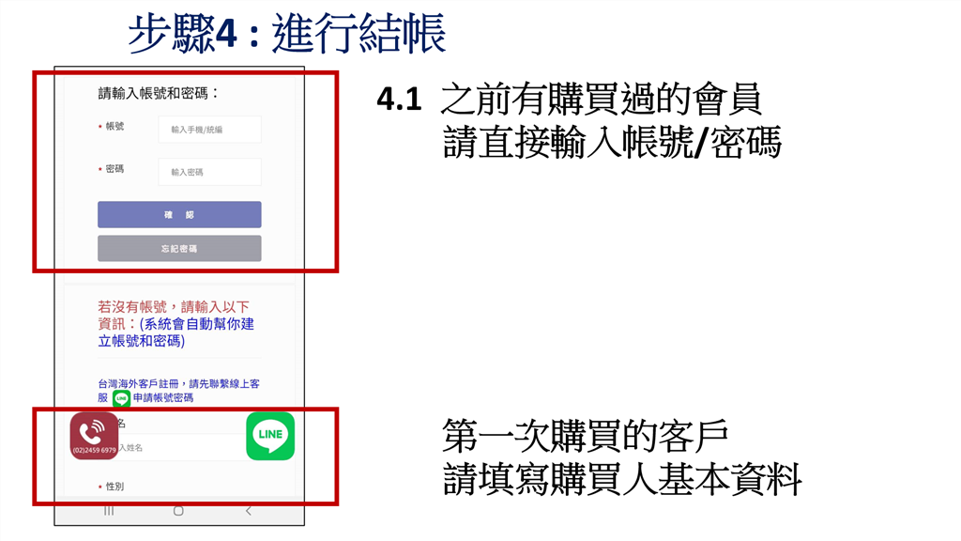The image size is (961, 541).
Task: Click the small LINE icon beside 申請帳號密碼
Action: pyautogui.click(x=121, y=398)
